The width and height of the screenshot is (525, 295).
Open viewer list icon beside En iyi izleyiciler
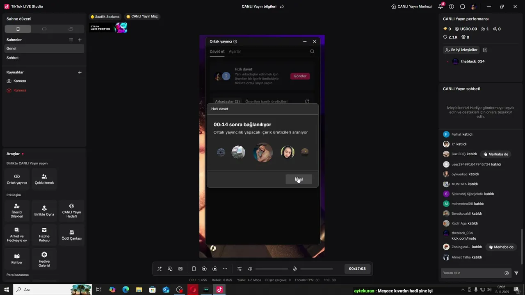tap(485, 50)
